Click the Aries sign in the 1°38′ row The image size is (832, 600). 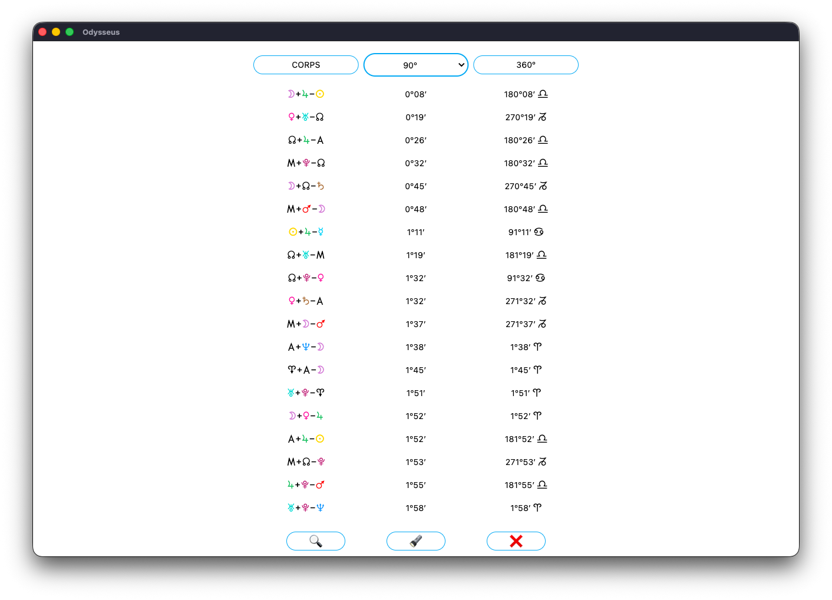click(537, 347)
